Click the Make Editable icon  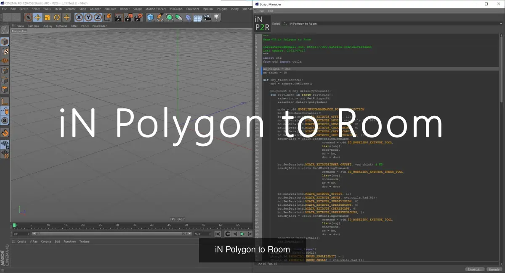click(x=5, y=30)
